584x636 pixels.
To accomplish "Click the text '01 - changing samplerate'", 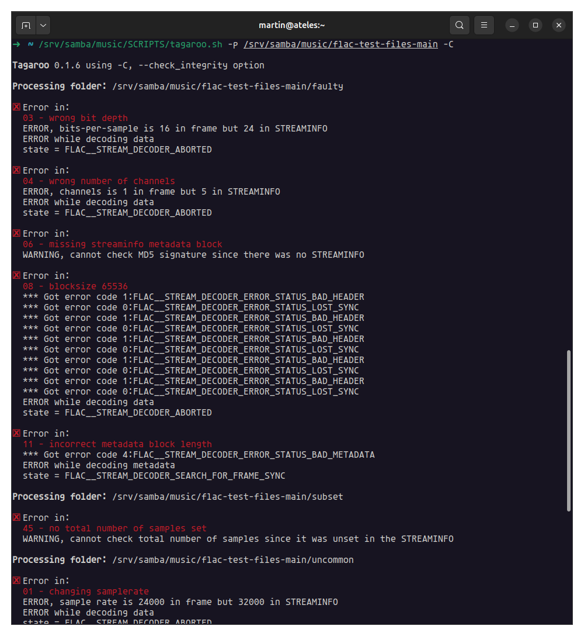I will [86, 592].
